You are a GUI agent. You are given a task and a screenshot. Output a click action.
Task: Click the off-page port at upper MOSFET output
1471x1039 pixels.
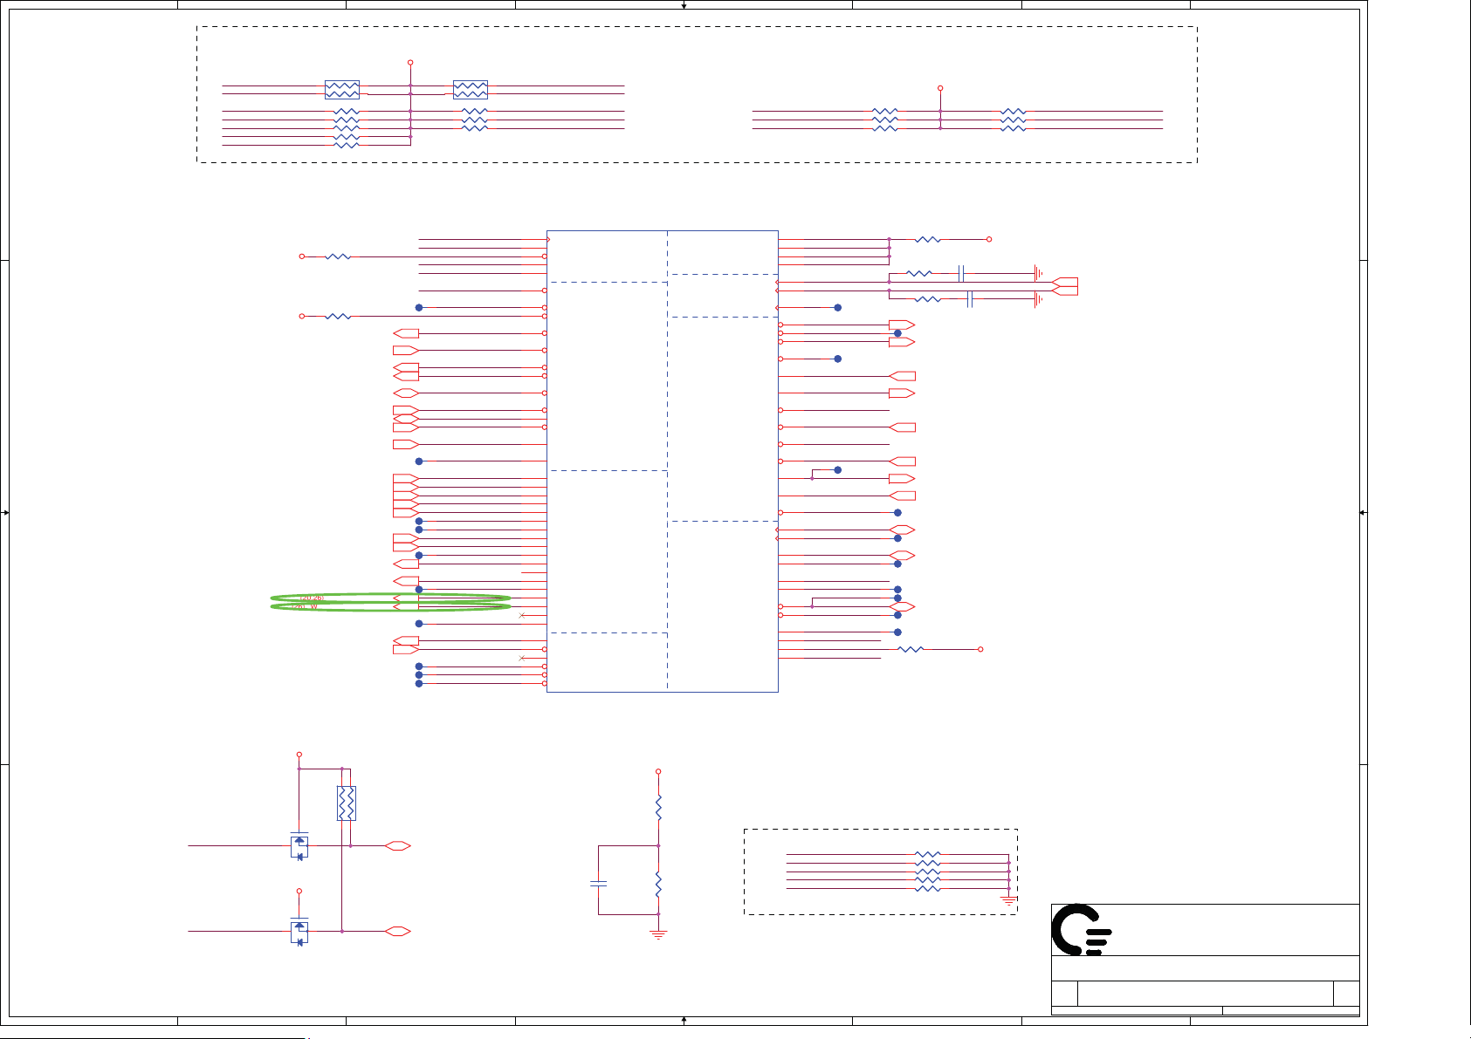pyautogui.click(x=398, y=846)
